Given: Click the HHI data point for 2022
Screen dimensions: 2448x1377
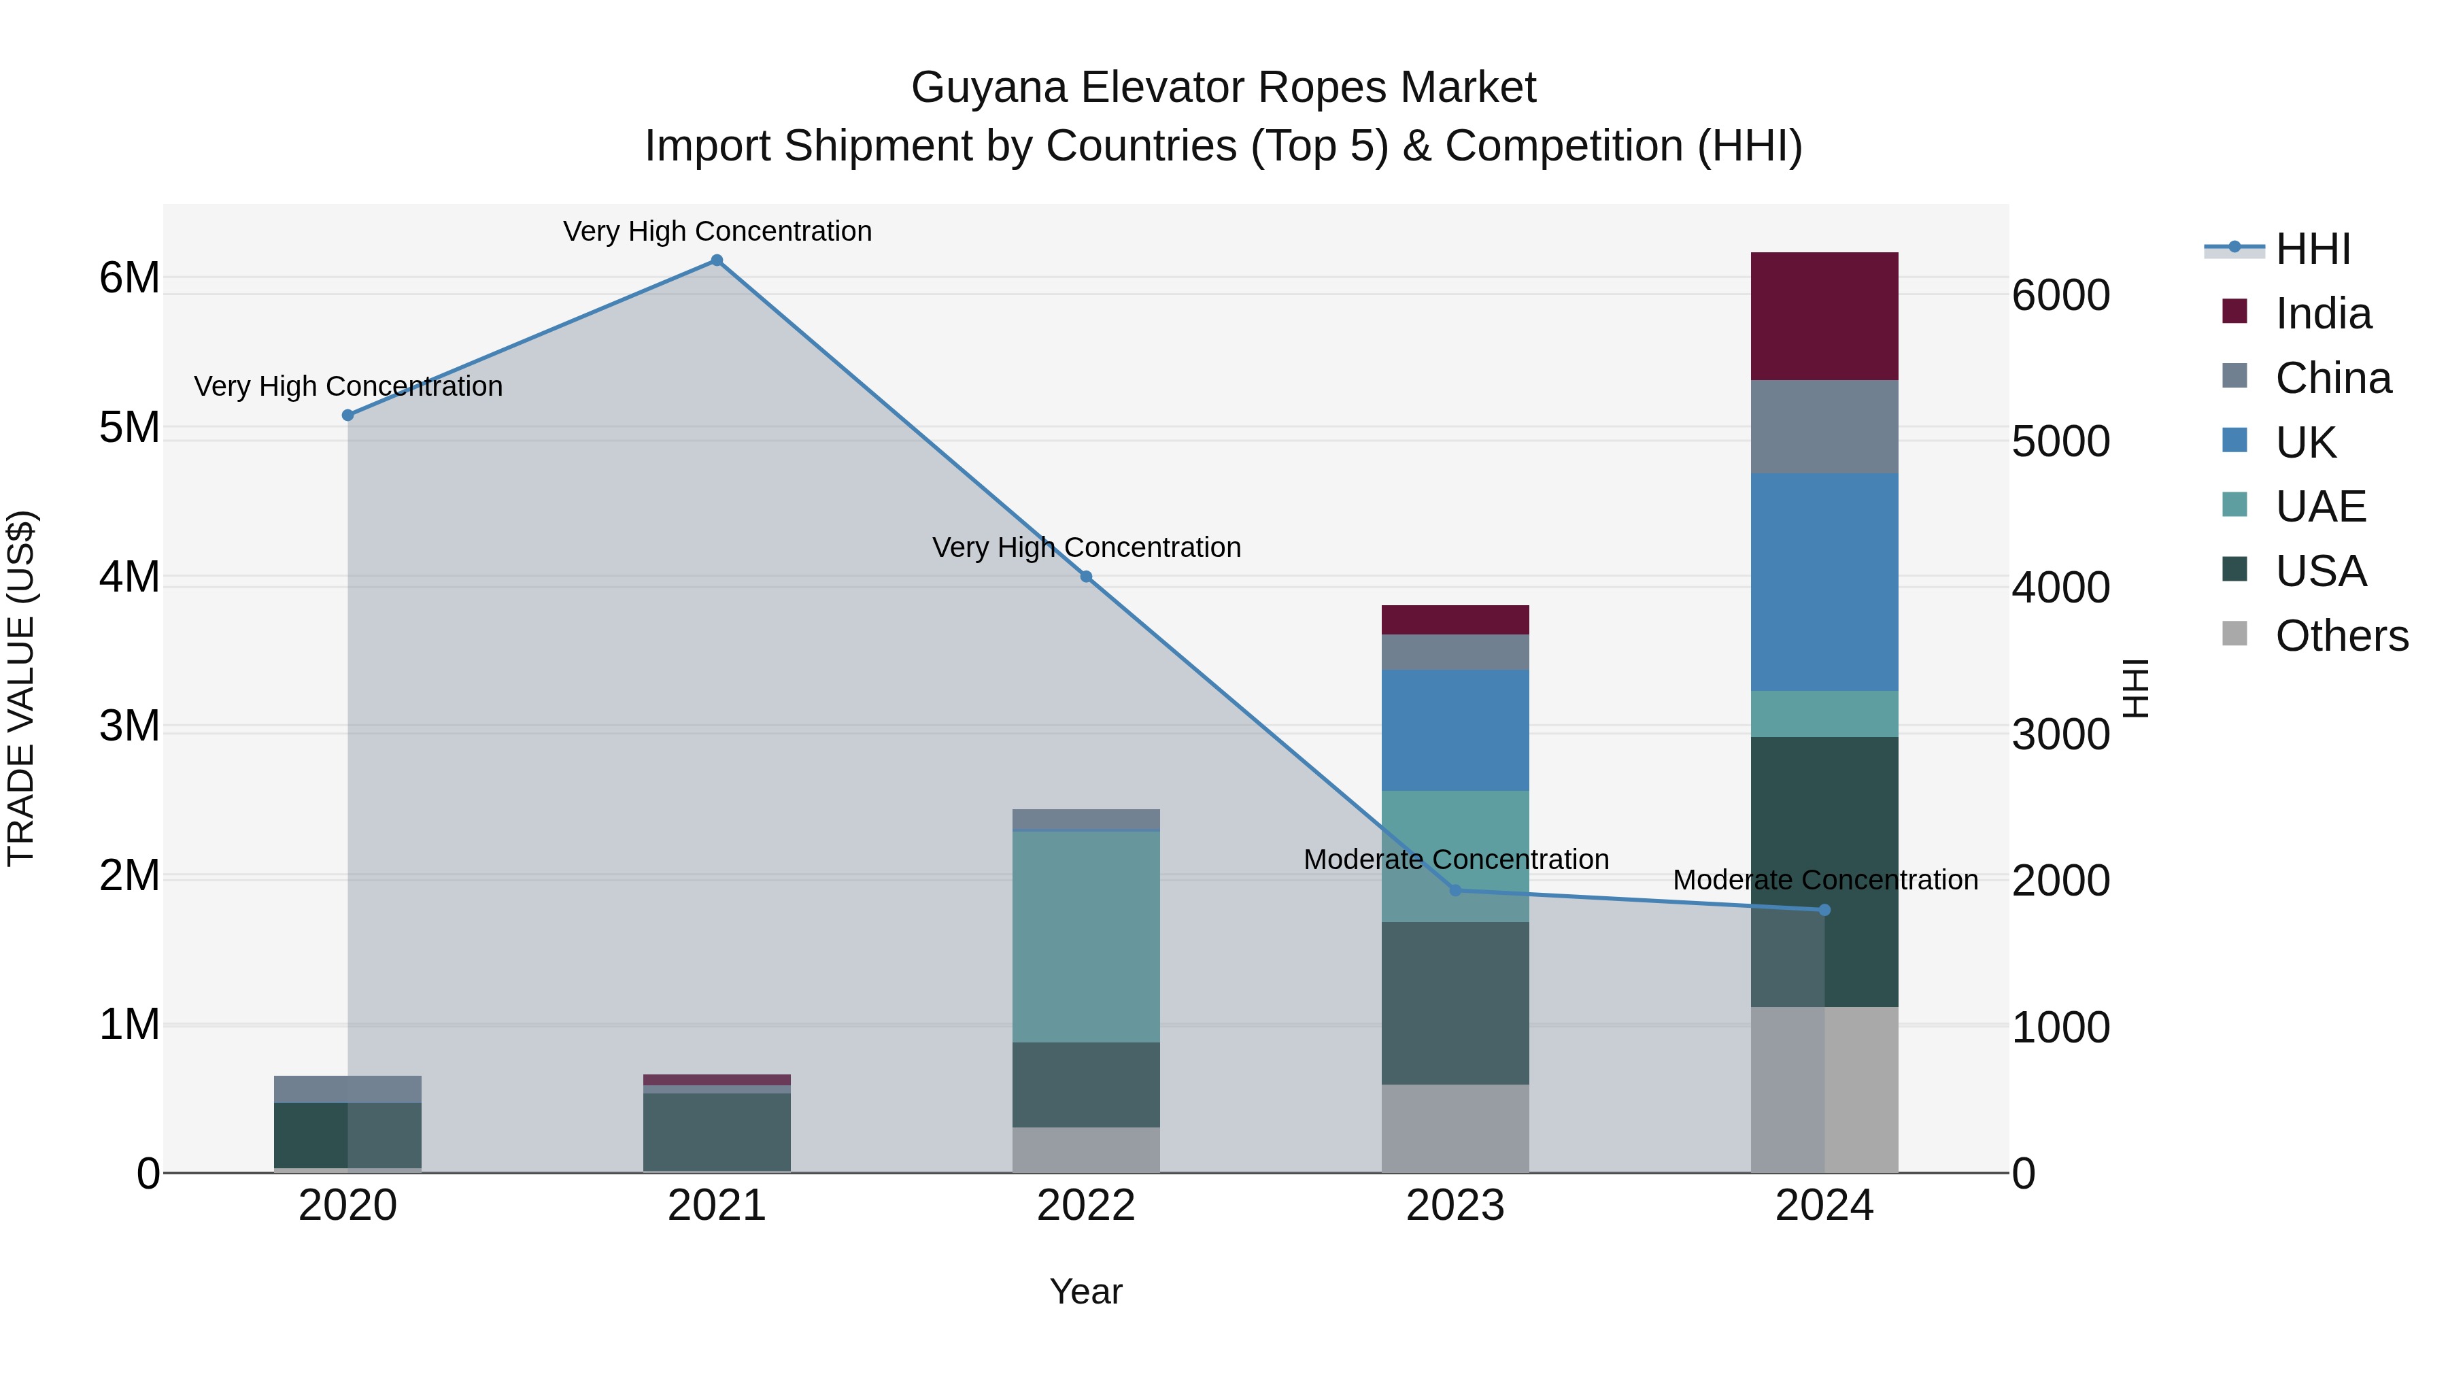Looking at the screenshot, I should click(1086, 577).
